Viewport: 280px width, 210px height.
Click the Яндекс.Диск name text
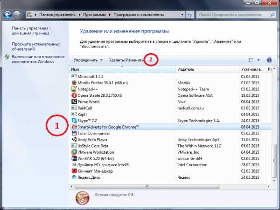click(89, 177)
